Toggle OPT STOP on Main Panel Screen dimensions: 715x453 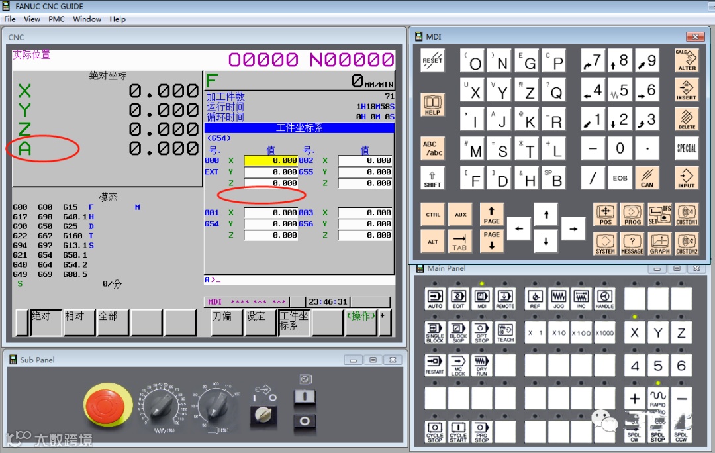[x=481, y=332]
